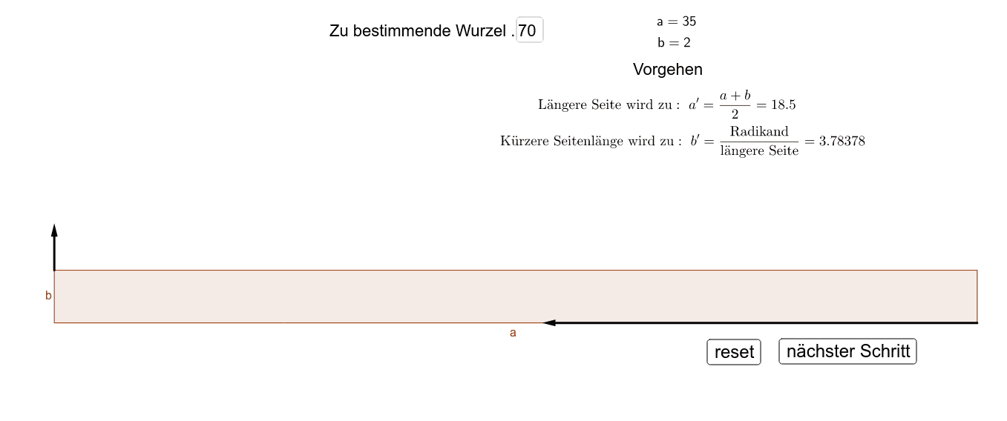Click the reset button
The height and width of the screenshot is (421, 1007).
(x=733, y=352)
